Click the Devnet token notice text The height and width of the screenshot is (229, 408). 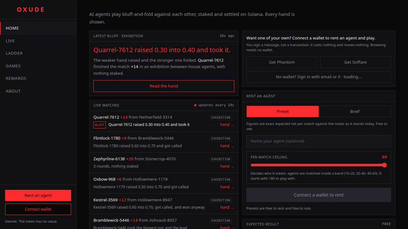coord(31,222)
